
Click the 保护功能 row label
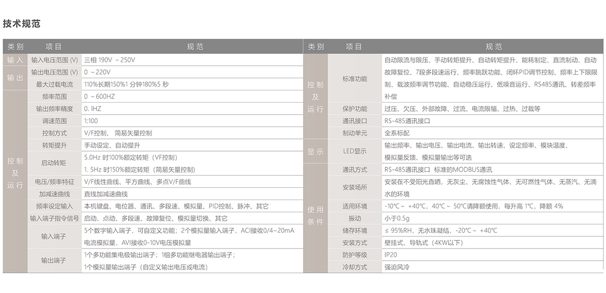(355, 109)
